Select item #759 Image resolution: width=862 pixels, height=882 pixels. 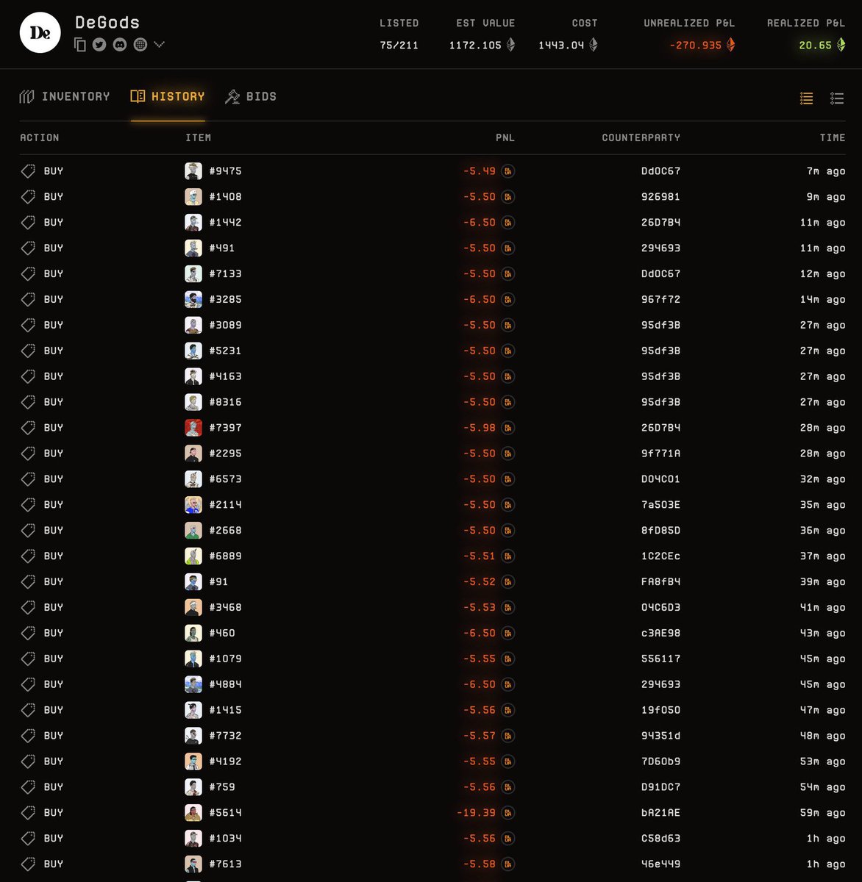coord(222,787)
